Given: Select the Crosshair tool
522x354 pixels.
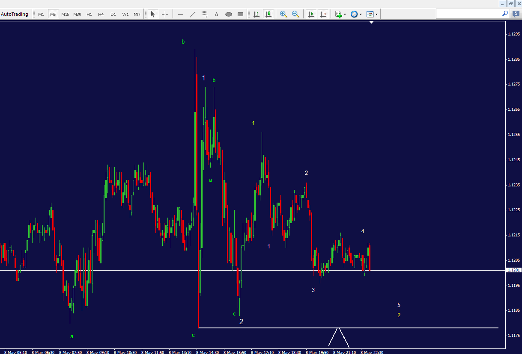Looking at the screenshot, I should click(165, 14).
